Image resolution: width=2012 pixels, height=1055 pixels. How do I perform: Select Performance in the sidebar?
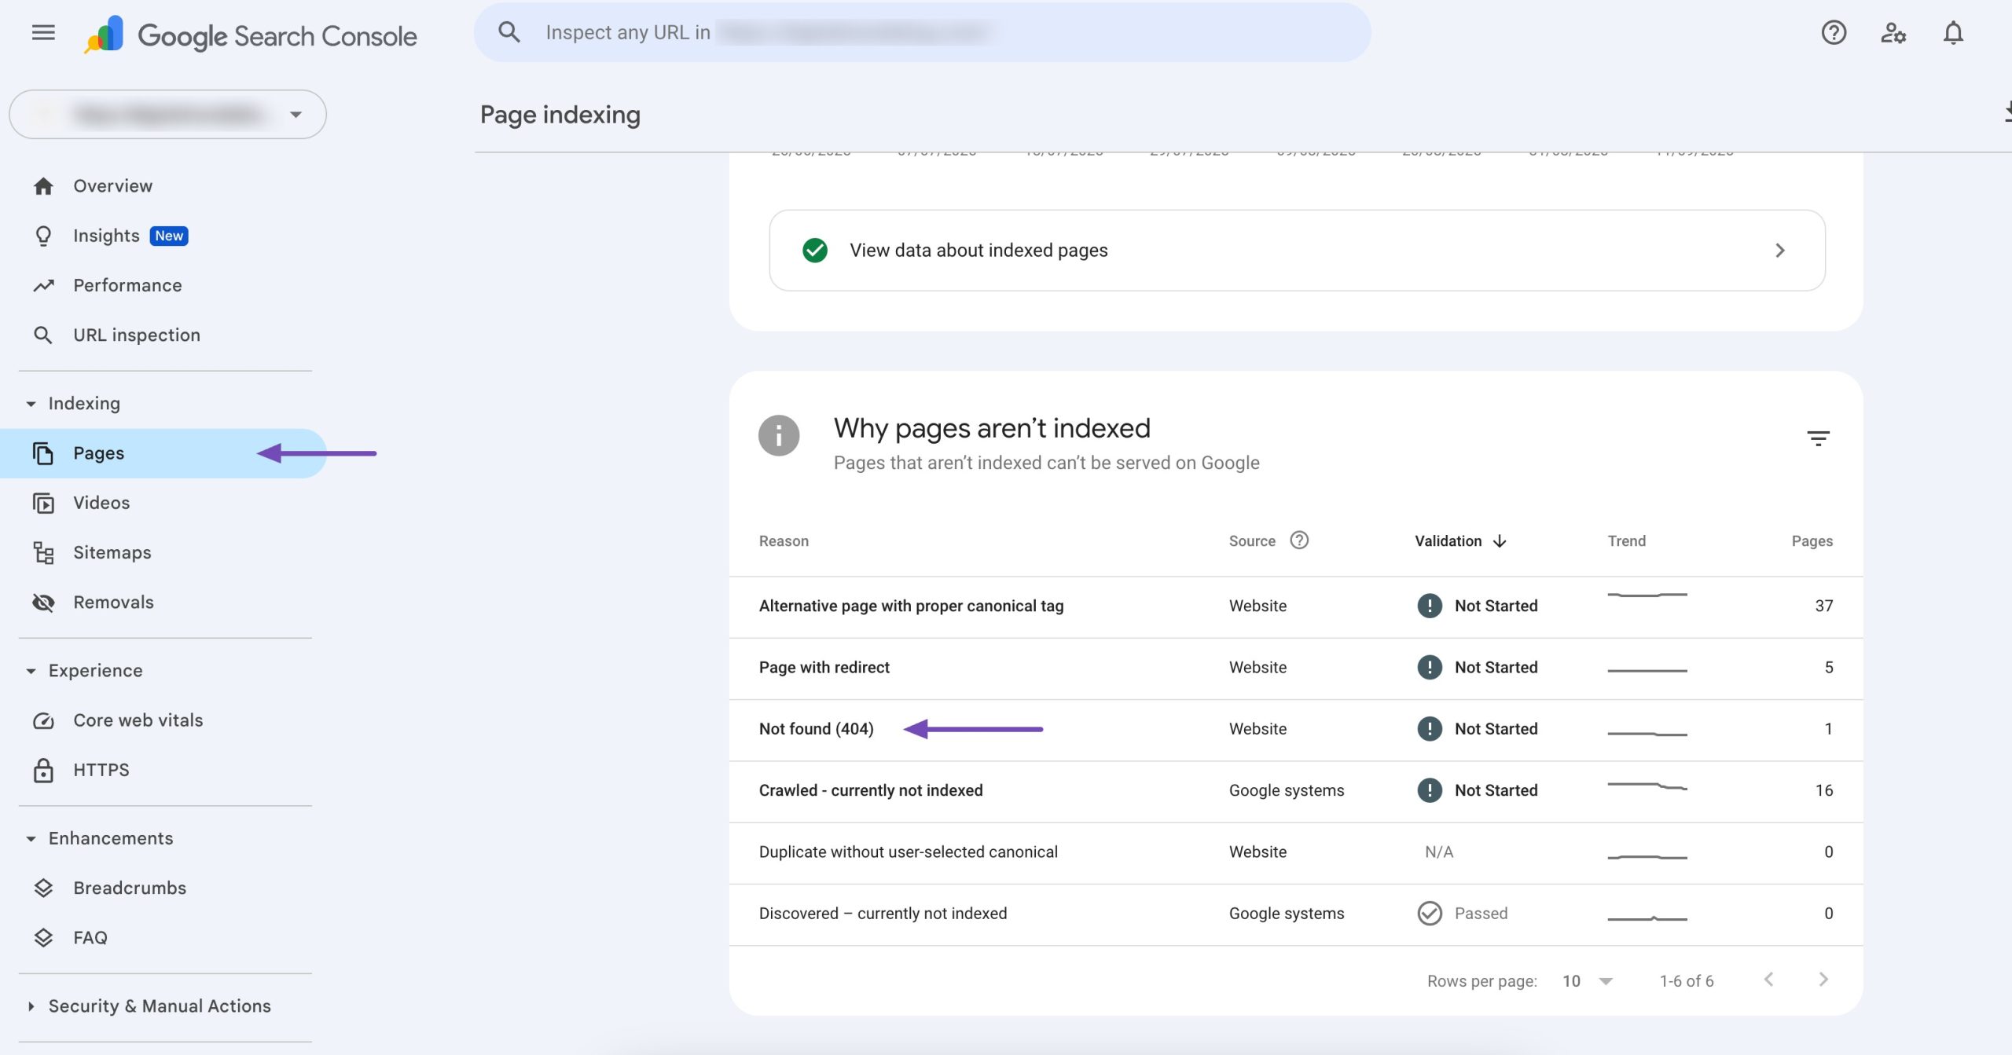point(127,284)
